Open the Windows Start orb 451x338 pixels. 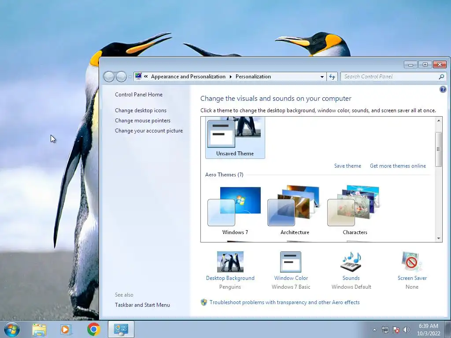point(12,329)
